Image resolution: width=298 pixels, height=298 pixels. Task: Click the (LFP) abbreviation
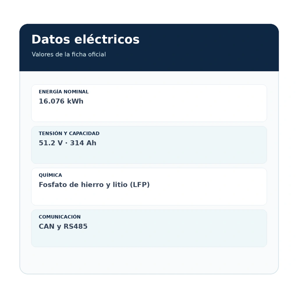(x=140, y=185)
